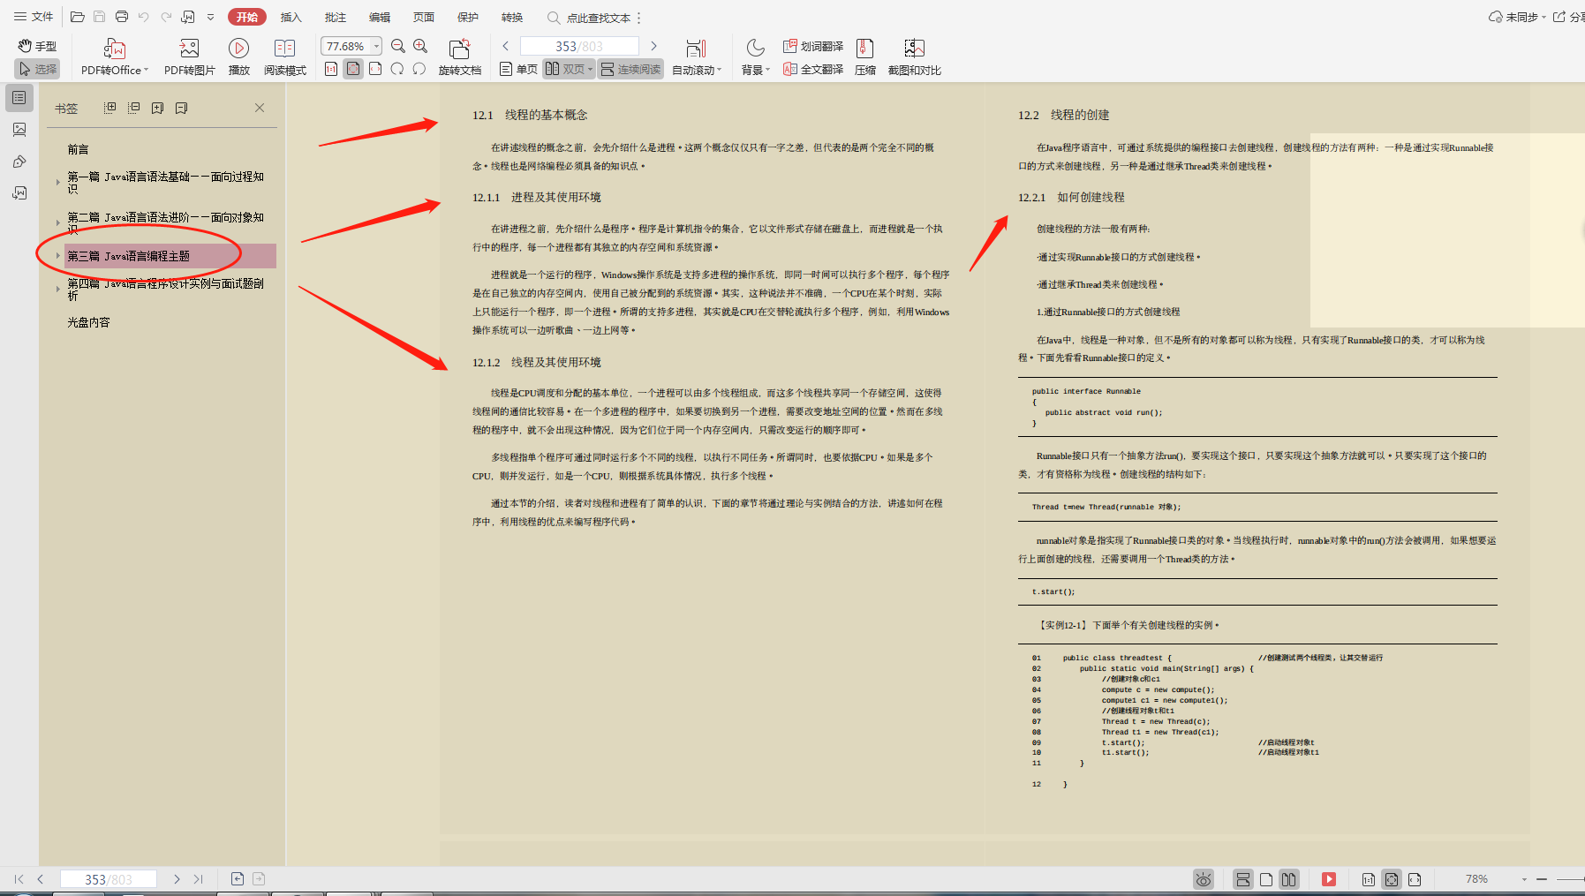This screenshot has height=896, width=1585.
Task: Jump to last page in status bar
Action: tap(199, 879)
